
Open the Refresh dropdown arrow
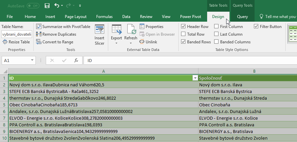[x=131, y=43]
